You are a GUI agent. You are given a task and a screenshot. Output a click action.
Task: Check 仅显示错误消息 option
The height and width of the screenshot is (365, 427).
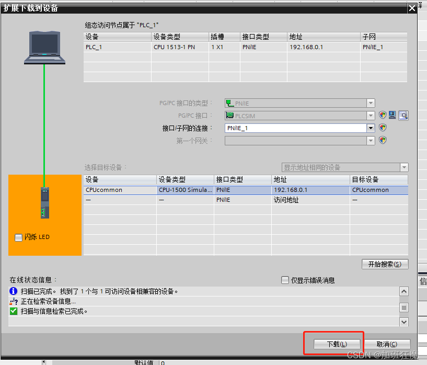click(x=285, y=280)
